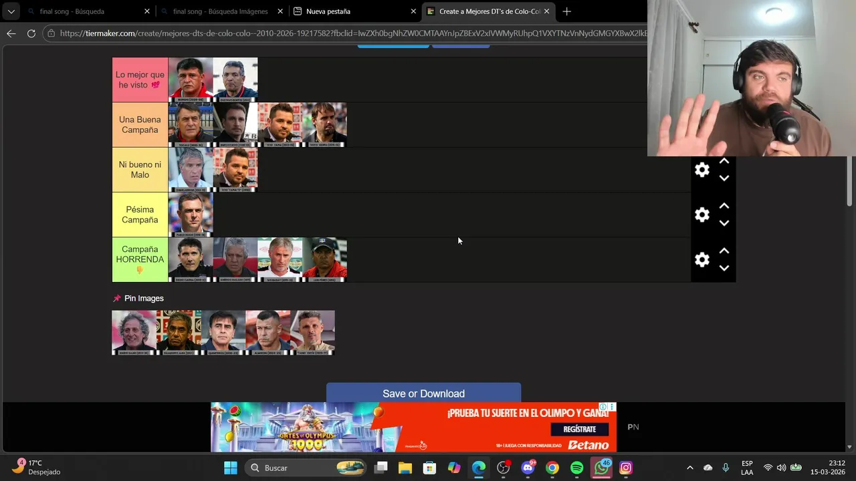Select the Coto Sierra coach thumbnail
The image size is (856, 481).
pos(324,125)
